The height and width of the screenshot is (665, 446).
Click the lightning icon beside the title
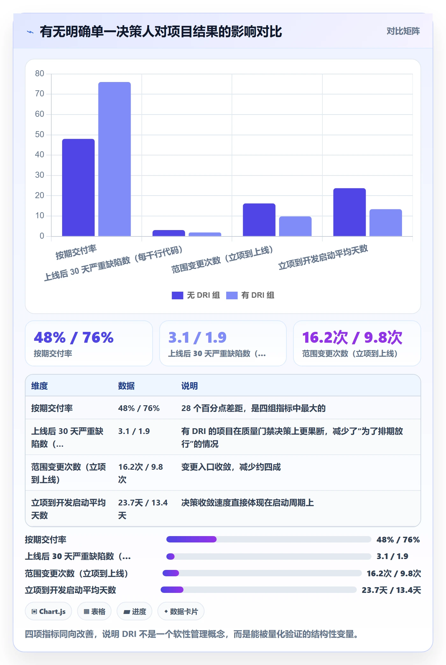(x=30, y=32)
